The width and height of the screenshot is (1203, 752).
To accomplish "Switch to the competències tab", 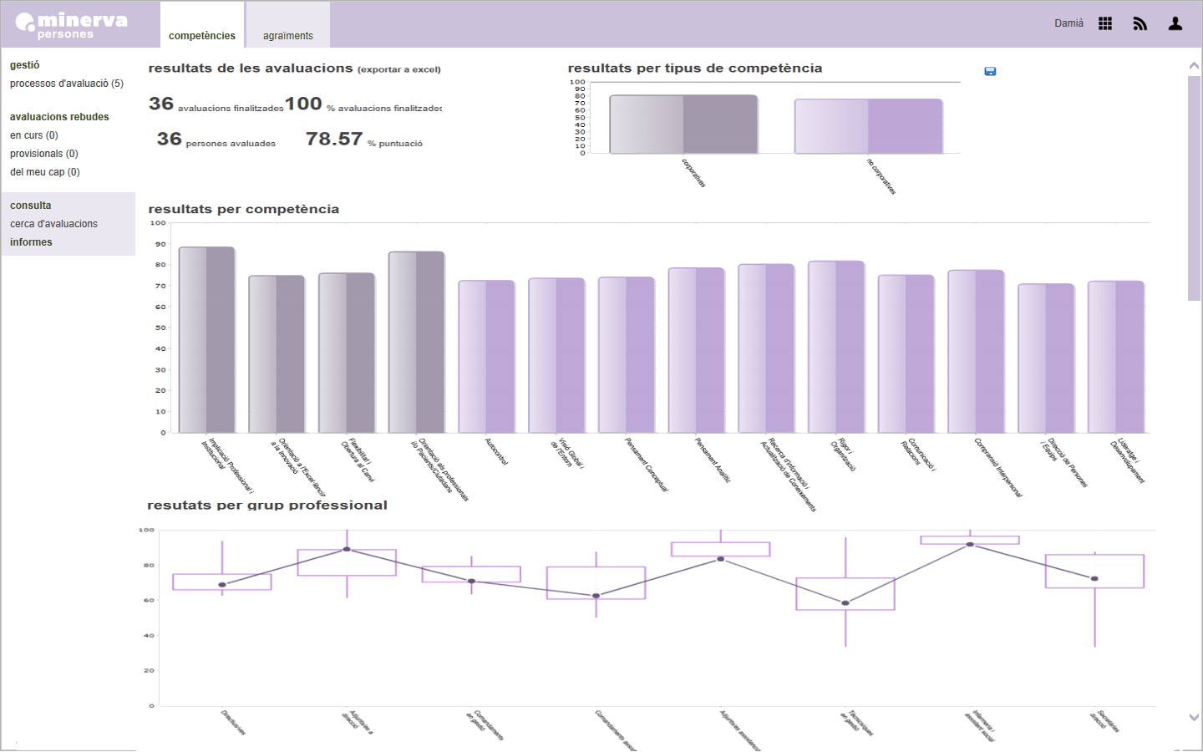I will point(202,25).
